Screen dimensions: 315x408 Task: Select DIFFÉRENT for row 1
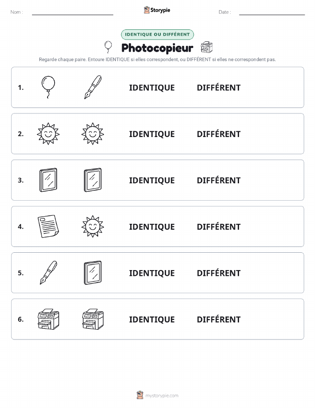coord(219,88)
